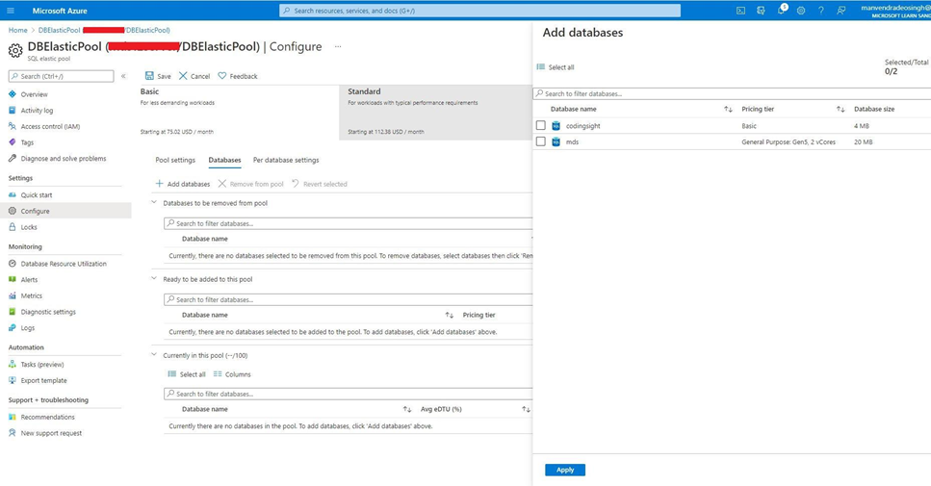Sort Add databases panel by Database name
Image resolution: width=931 pixels, height=486 pixels.
(728, 109)
